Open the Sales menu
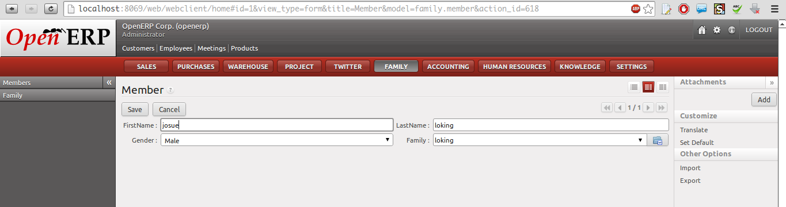The width and height of the screenshot is (786, 207). pos(147,67)
